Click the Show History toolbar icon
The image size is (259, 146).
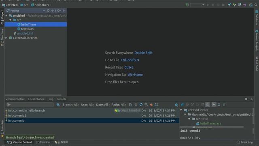(x=240, y=5)
